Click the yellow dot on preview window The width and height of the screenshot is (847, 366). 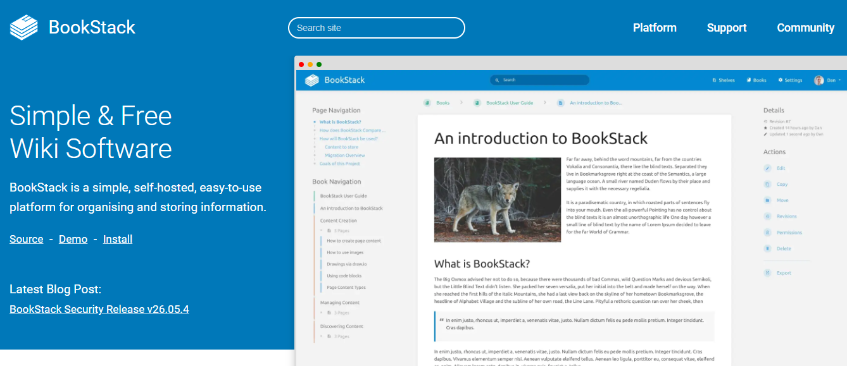click(310, 64)
